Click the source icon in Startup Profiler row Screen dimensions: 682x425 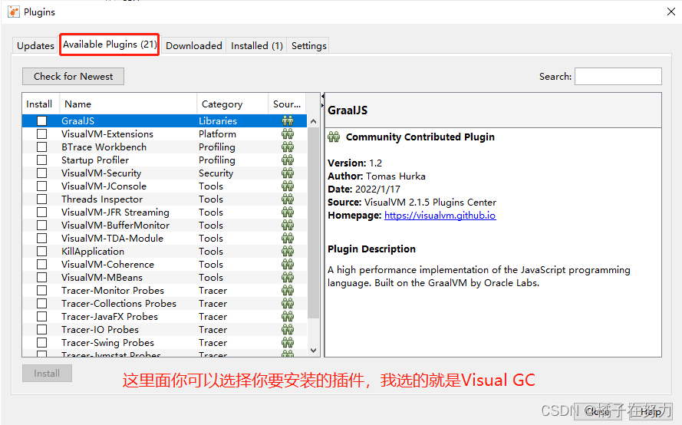point(288,160)
